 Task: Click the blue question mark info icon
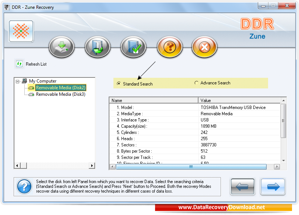[x=24, y=186]
